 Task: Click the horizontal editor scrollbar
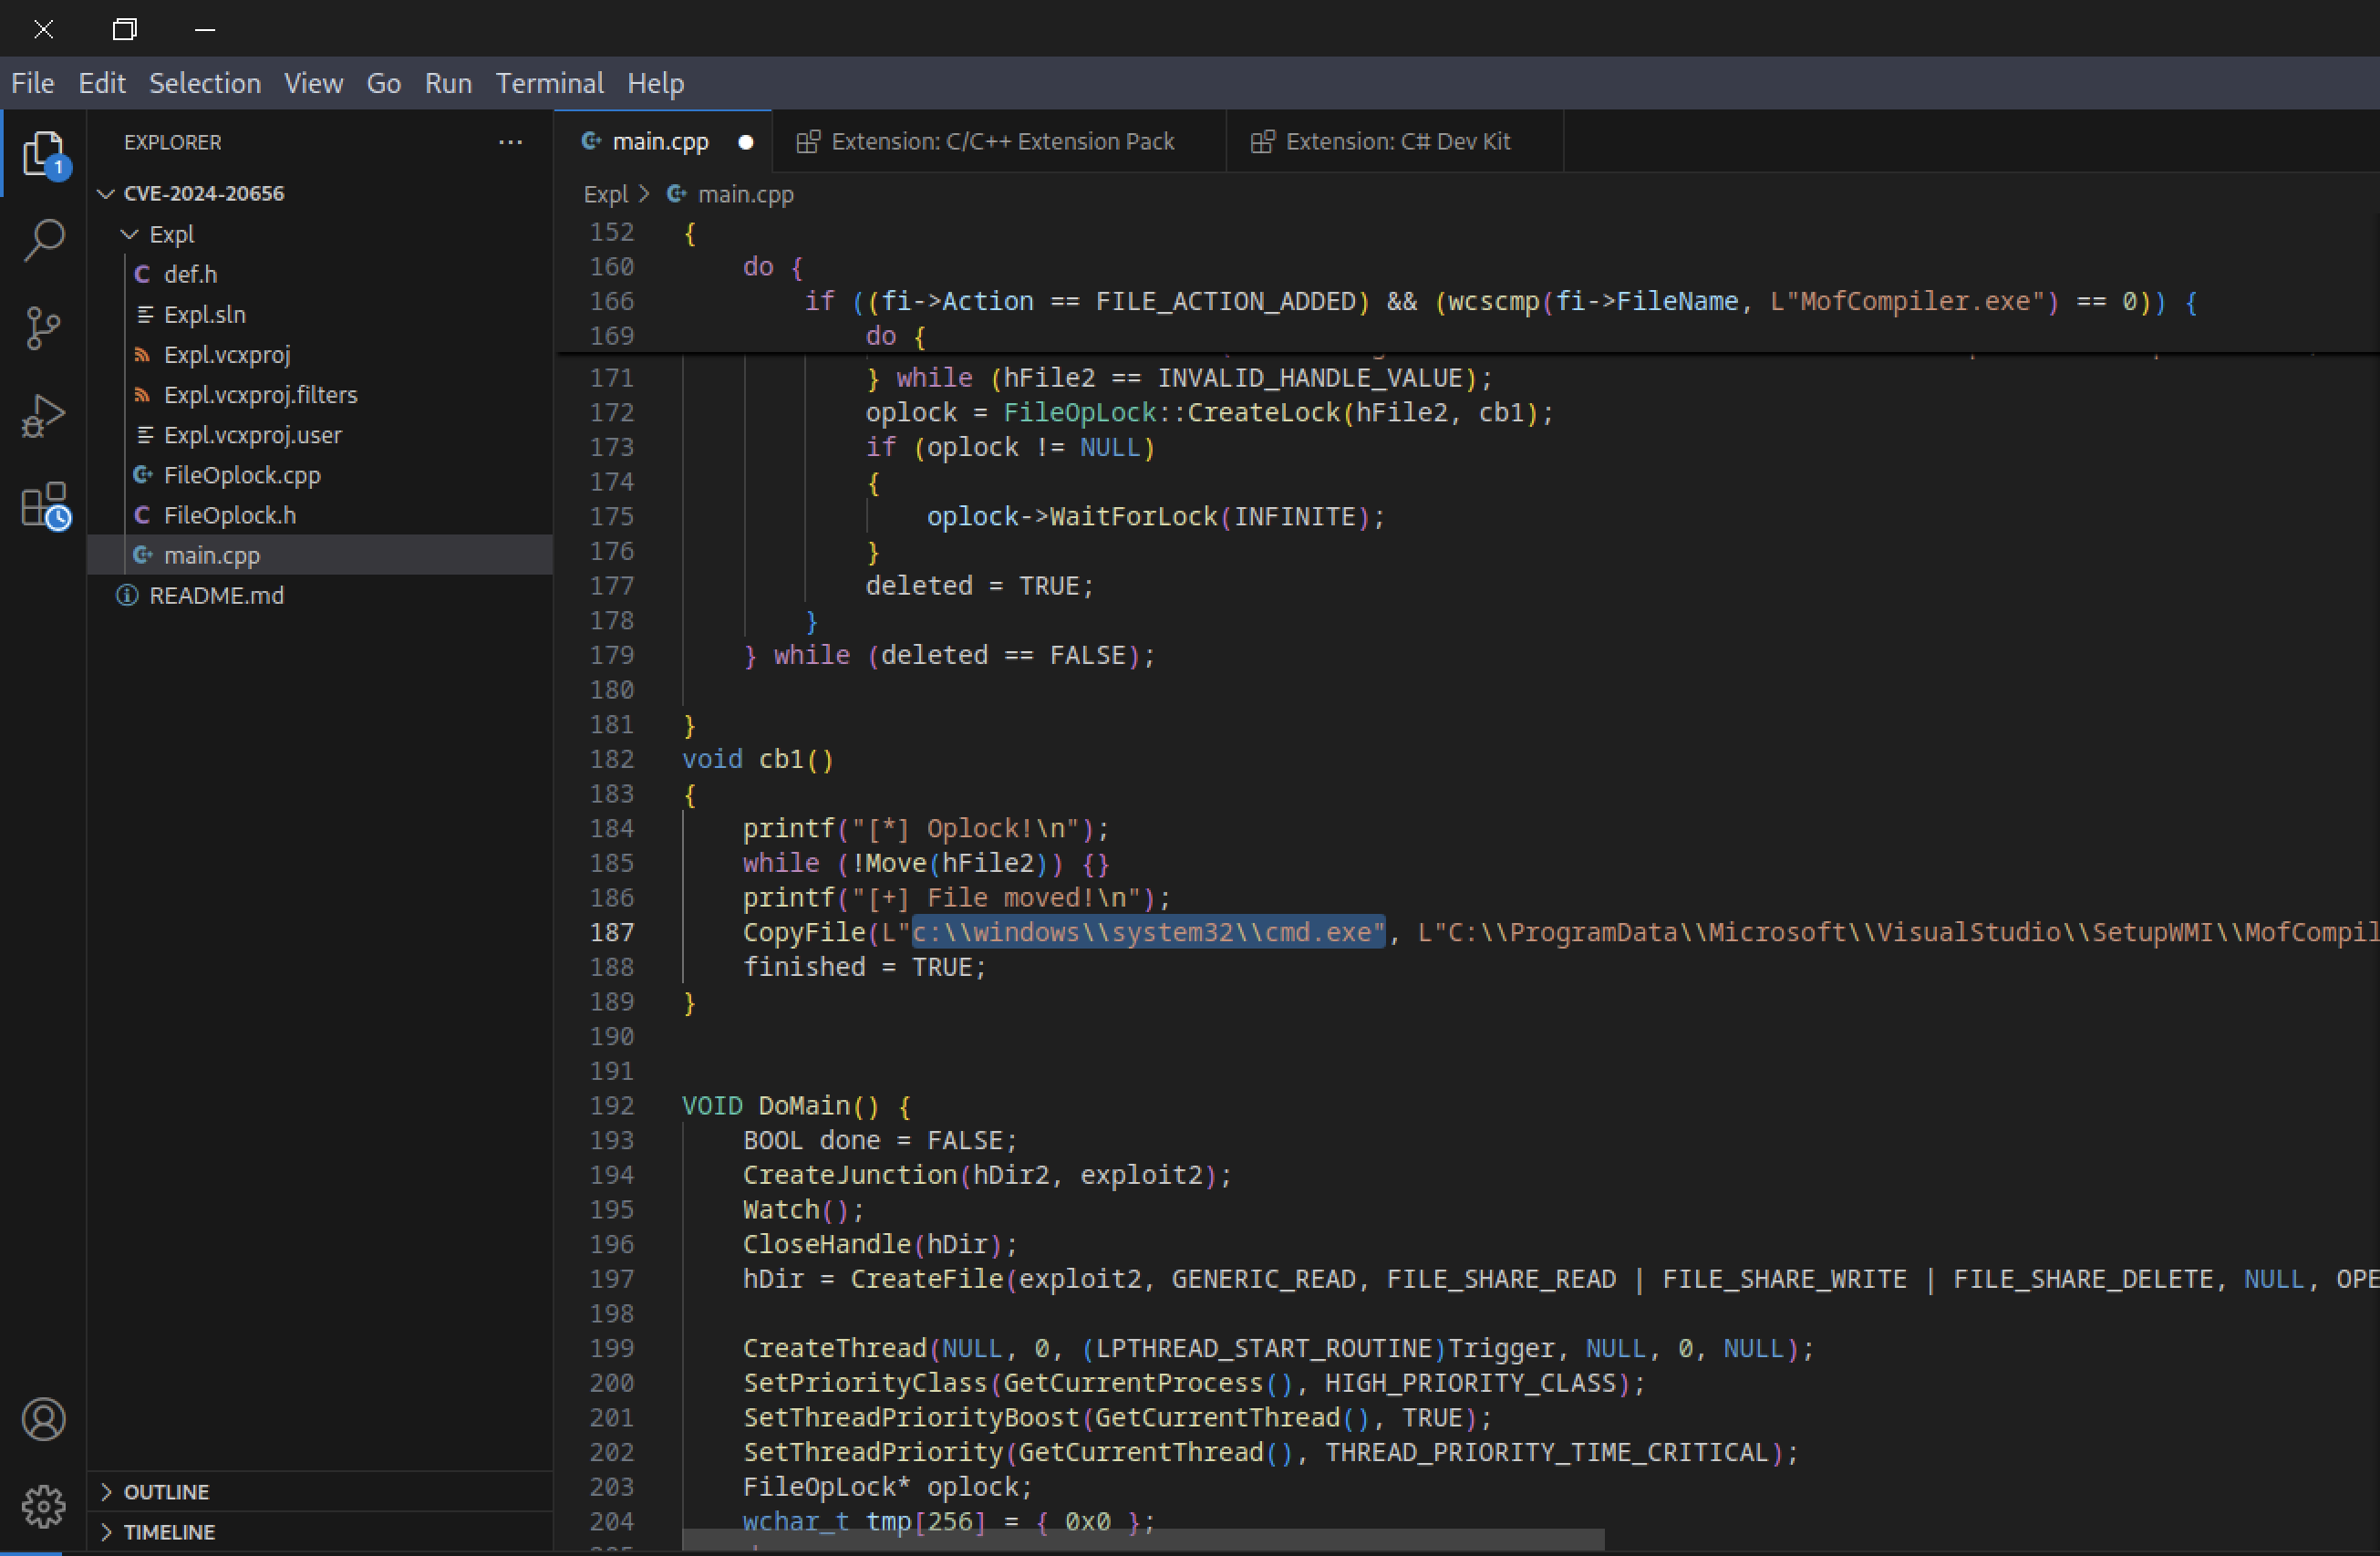[x=1142, y=1540]
